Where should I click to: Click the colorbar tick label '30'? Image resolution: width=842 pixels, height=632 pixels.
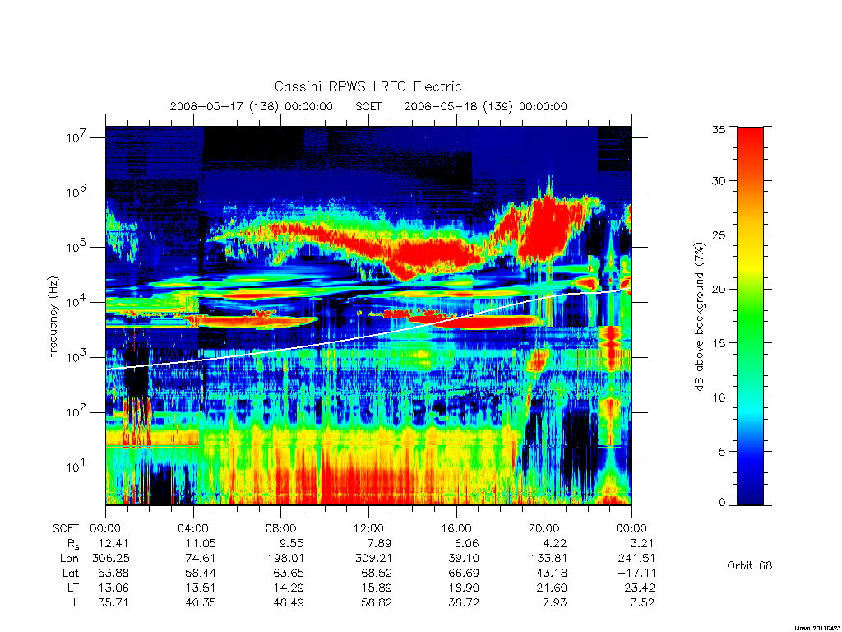[719, 180]
